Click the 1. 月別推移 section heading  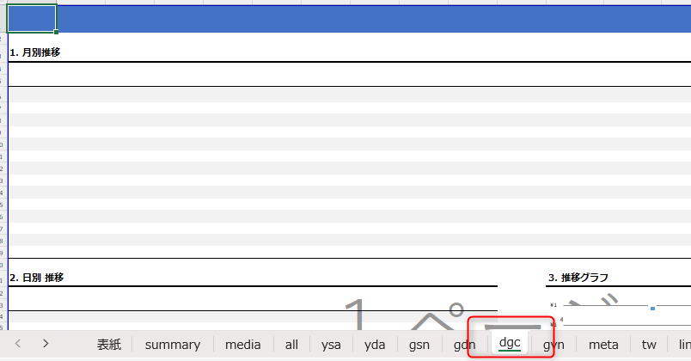pos(34,53)
